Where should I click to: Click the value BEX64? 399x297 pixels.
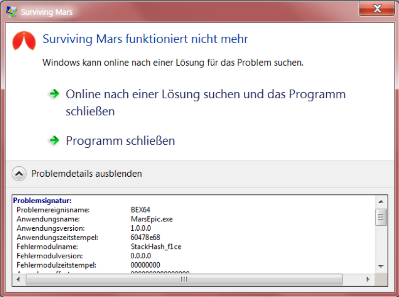click(x=141, y=210)
